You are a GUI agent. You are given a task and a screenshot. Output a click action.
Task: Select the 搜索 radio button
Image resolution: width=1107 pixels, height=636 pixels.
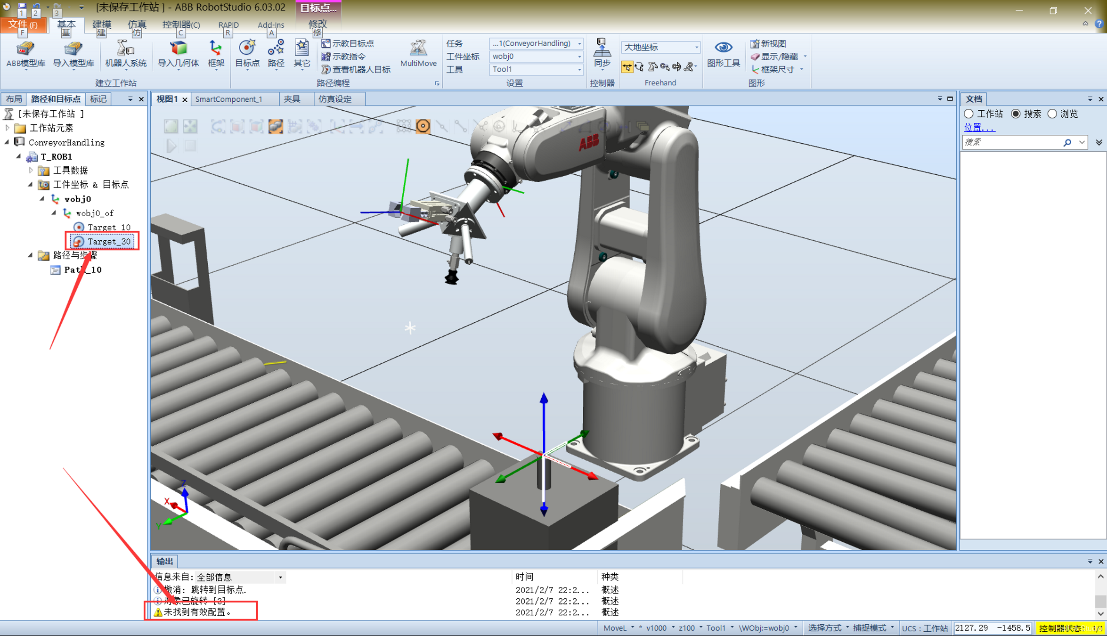pyautogui.click(x=1016, y=114)
